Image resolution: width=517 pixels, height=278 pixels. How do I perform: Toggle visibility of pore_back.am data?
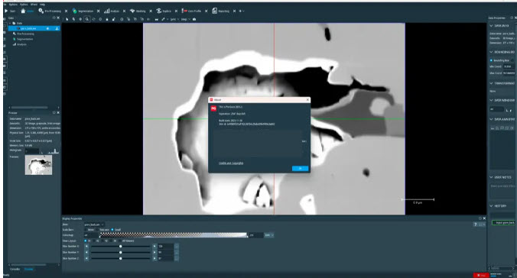pyautogui.click(x=48, y=28)
